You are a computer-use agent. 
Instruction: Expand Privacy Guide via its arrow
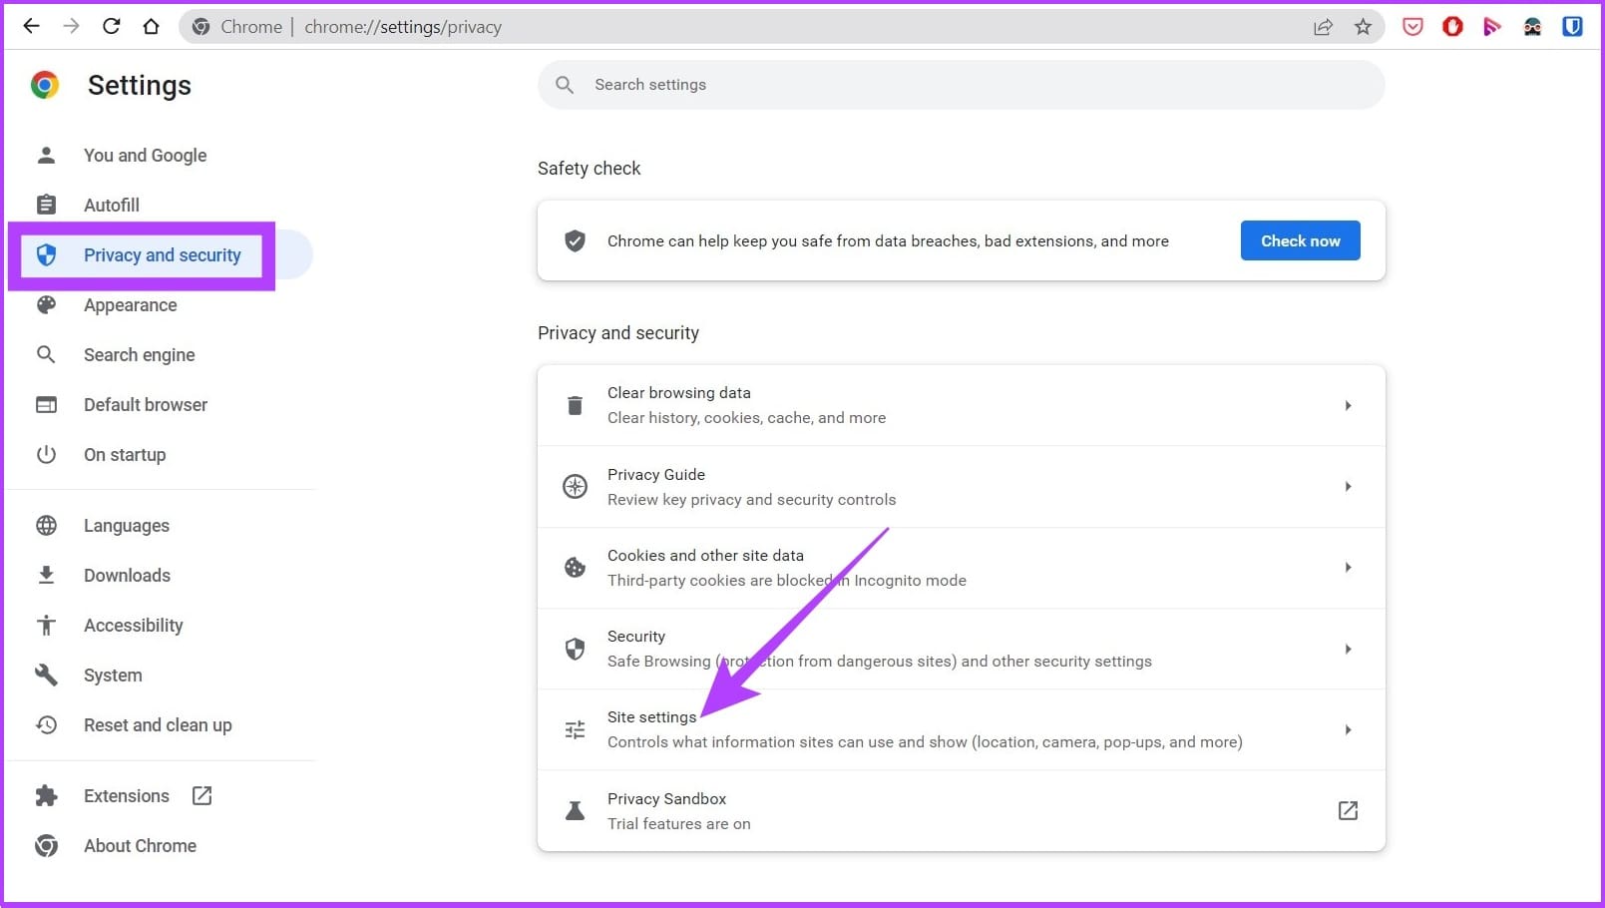[1348, 487]
